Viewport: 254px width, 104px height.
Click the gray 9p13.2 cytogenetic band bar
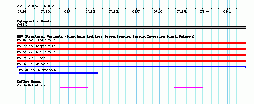coord(131,28)
